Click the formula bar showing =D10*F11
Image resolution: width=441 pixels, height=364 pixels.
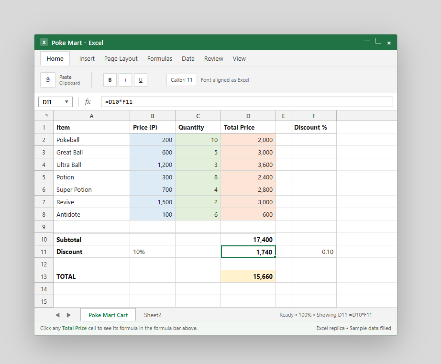(247, 102)
